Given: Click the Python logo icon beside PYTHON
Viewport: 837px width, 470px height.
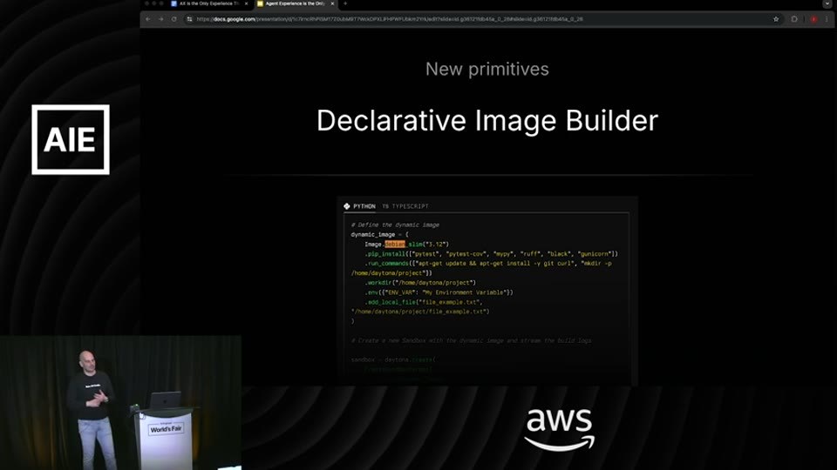Looking at the screenshot, I should point(347,206).
